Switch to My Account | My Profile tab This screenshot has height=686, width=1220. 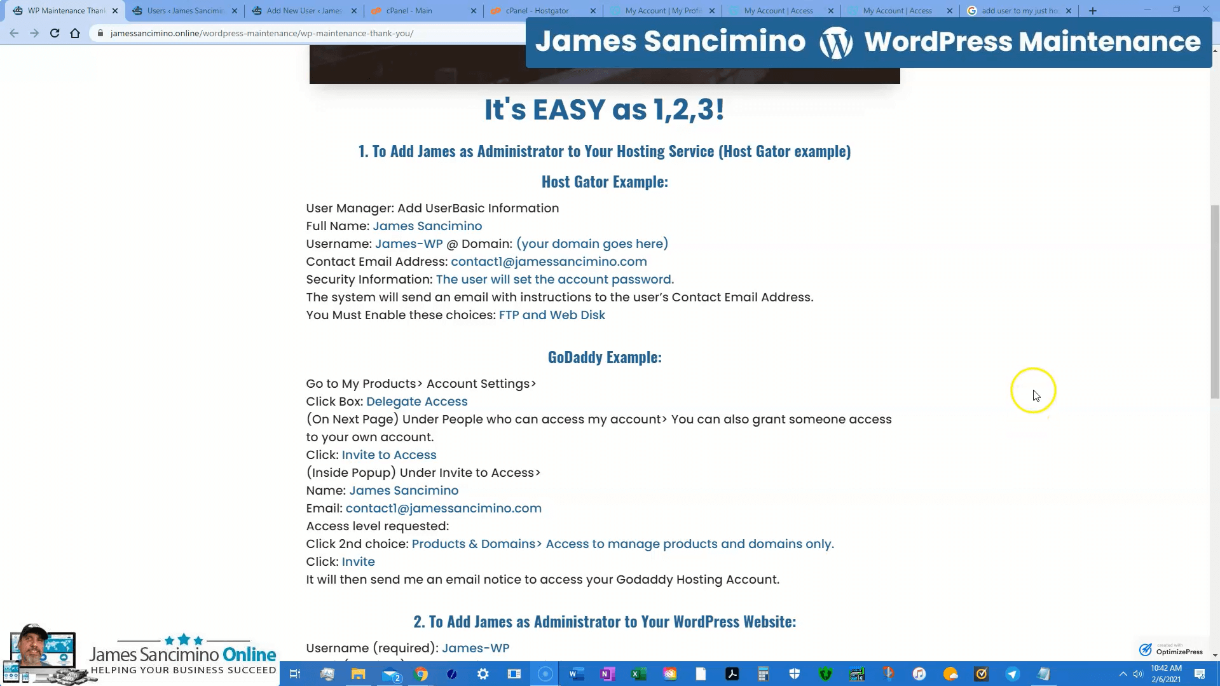pos(661,11)
